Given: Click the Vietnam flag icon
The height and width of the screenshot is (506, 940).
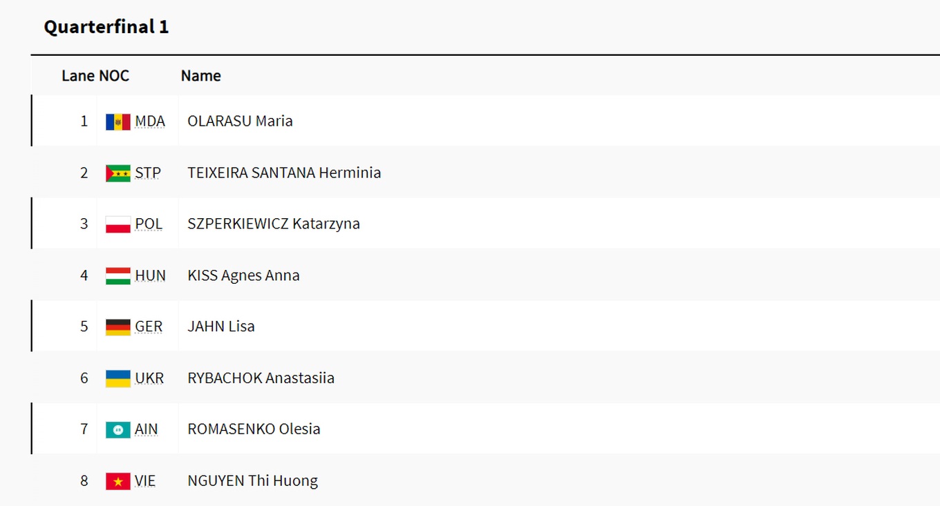Looking at the screenshot, I should click(117, 481).
